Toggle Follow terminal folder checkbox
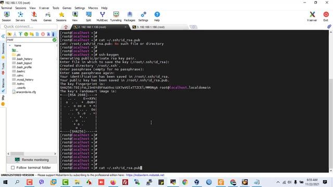The width and height of the screenshot is (333, 187). pos(12,168)
